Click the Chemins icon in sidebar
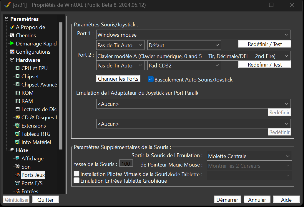 [x=12, y=35]
